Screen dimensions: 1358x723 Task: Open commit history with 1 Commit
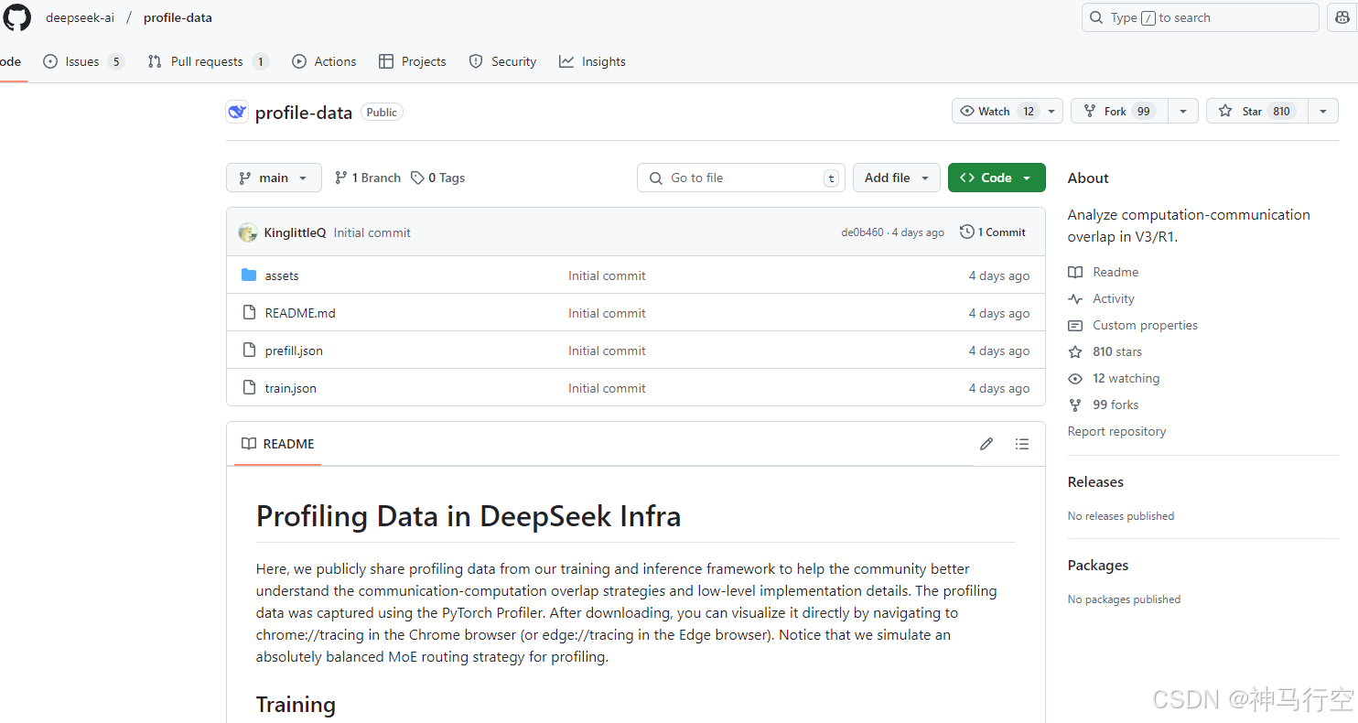993,232
